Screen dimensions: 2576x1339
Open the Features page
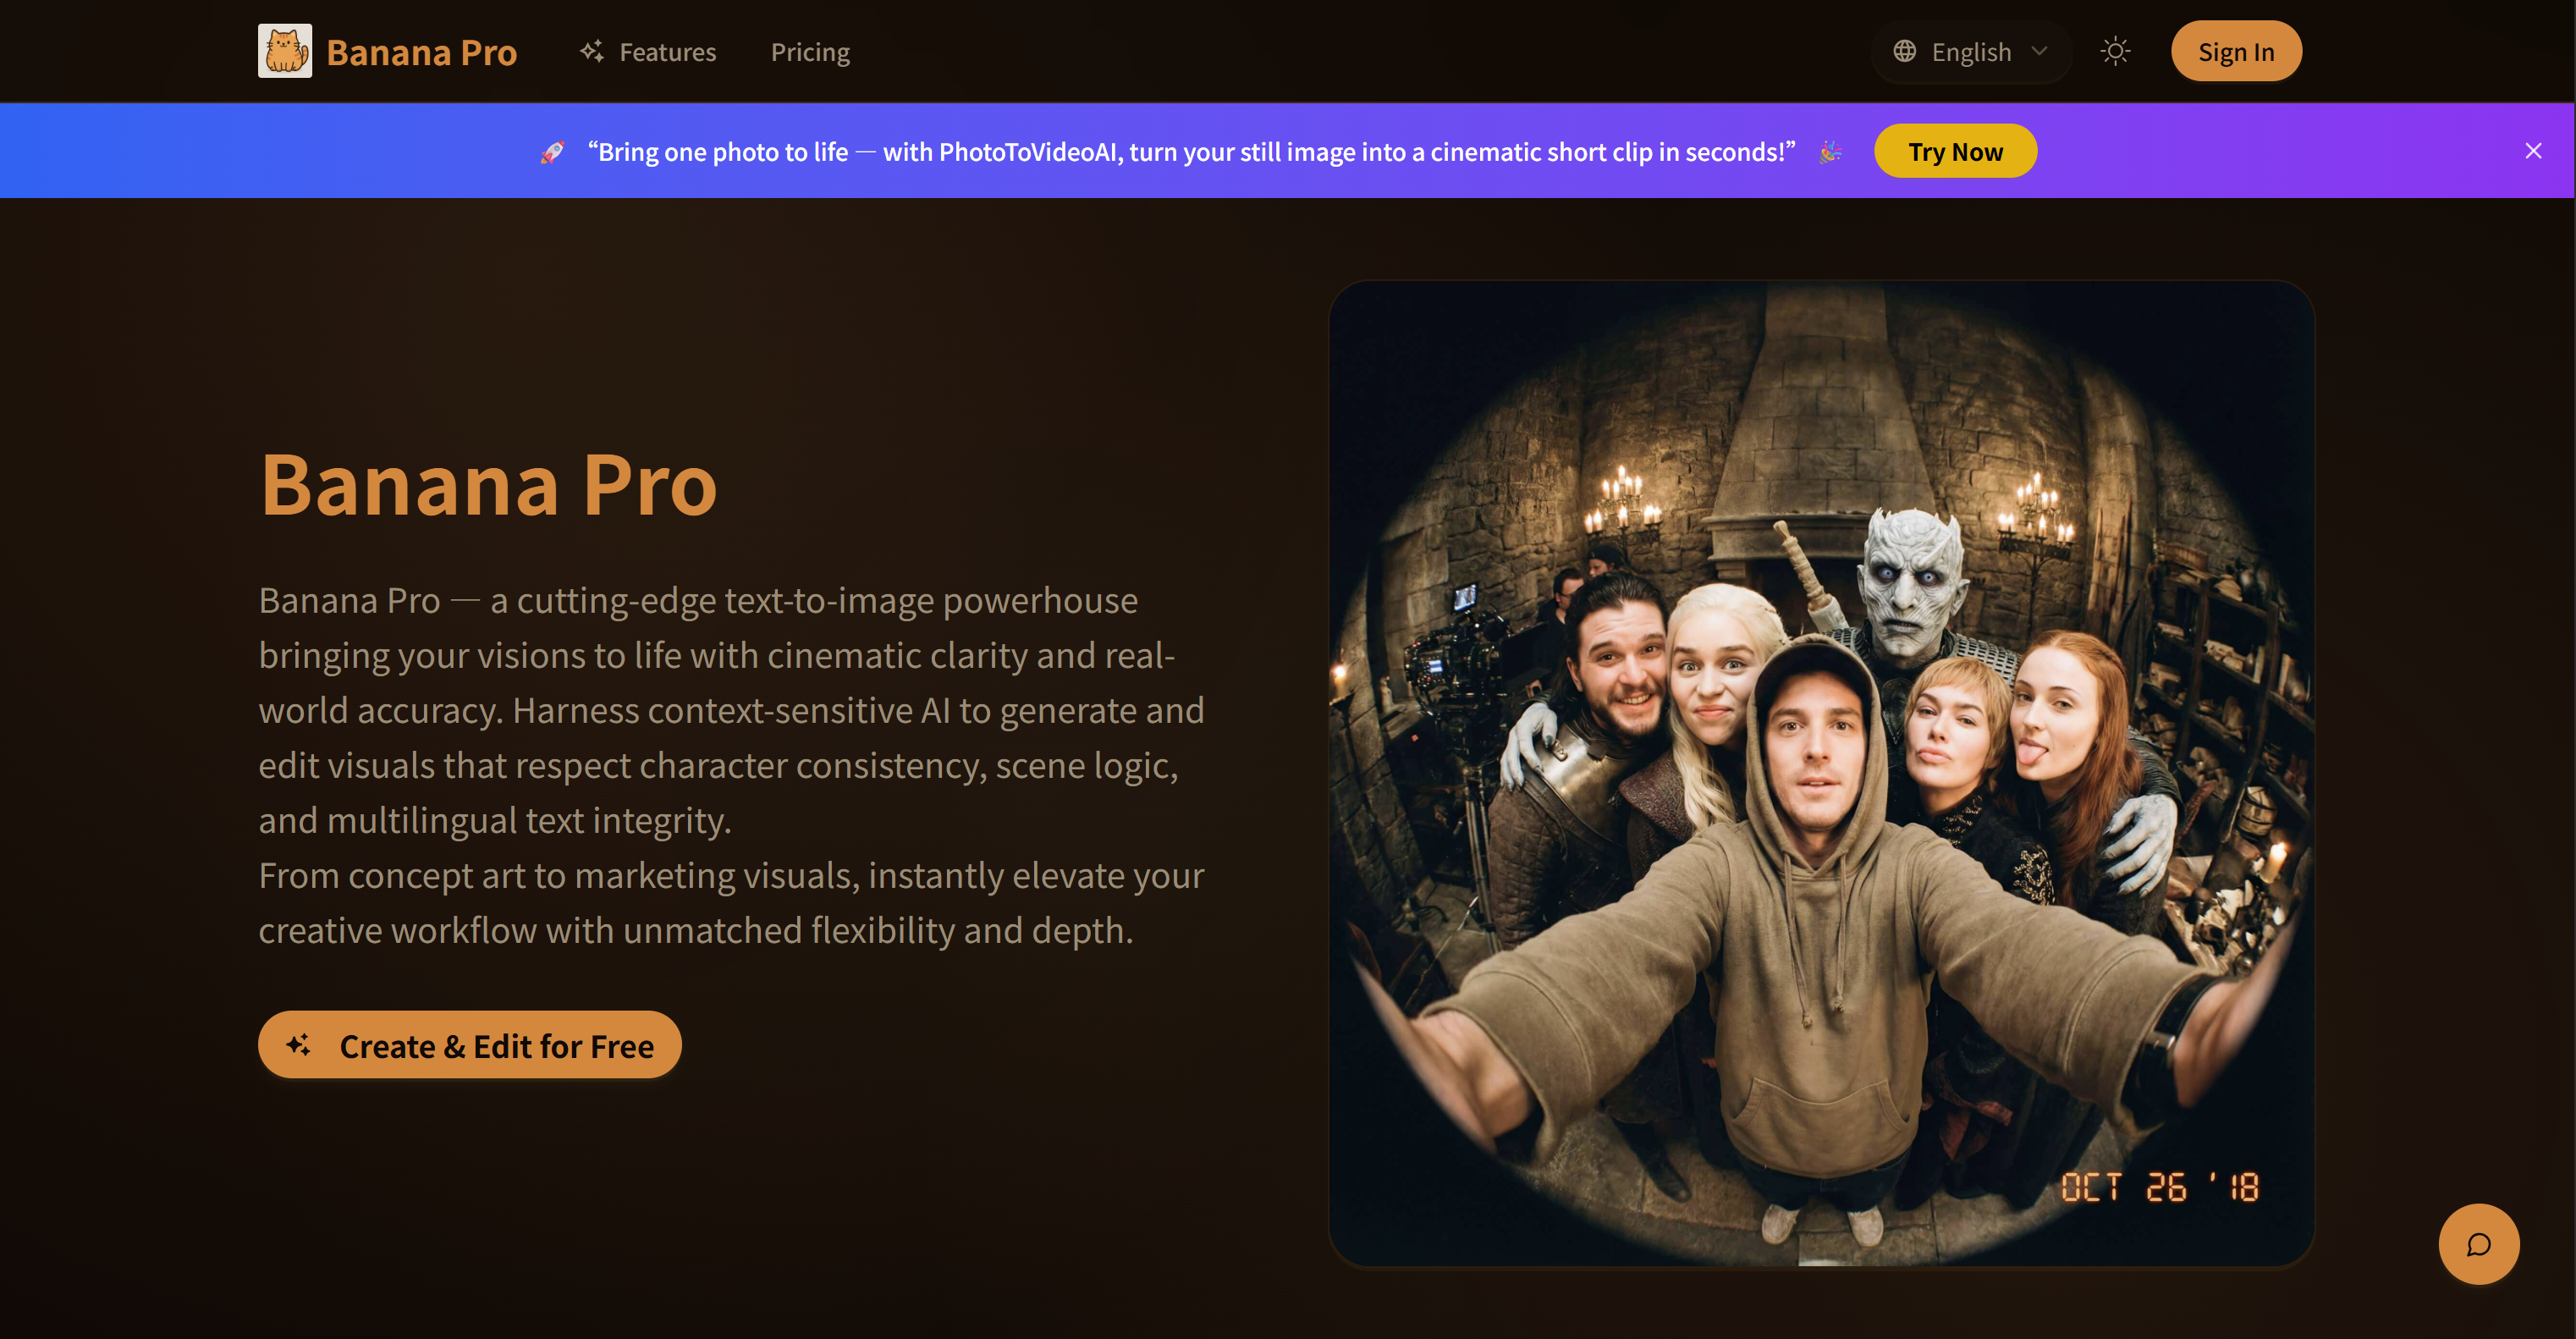click(x=667, y=51)
